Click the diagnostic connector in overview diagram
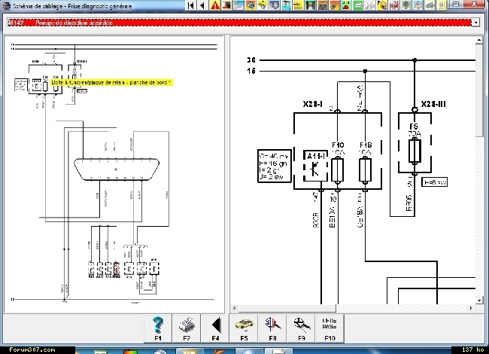 117,169
